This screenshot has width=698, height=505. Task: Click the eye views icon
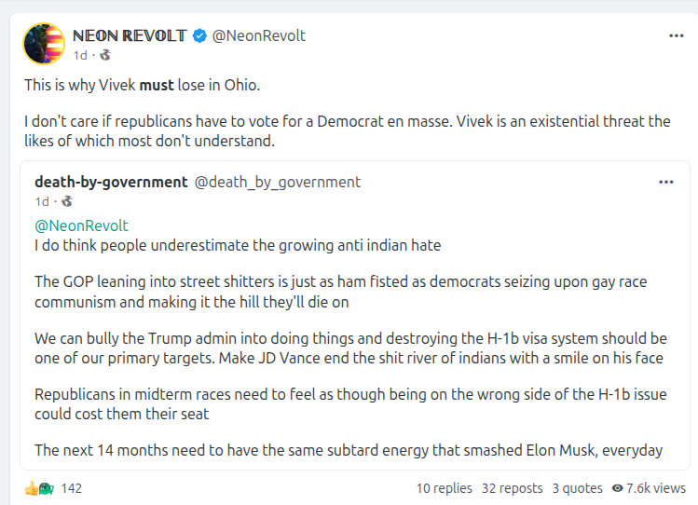[x=617, y=488]
